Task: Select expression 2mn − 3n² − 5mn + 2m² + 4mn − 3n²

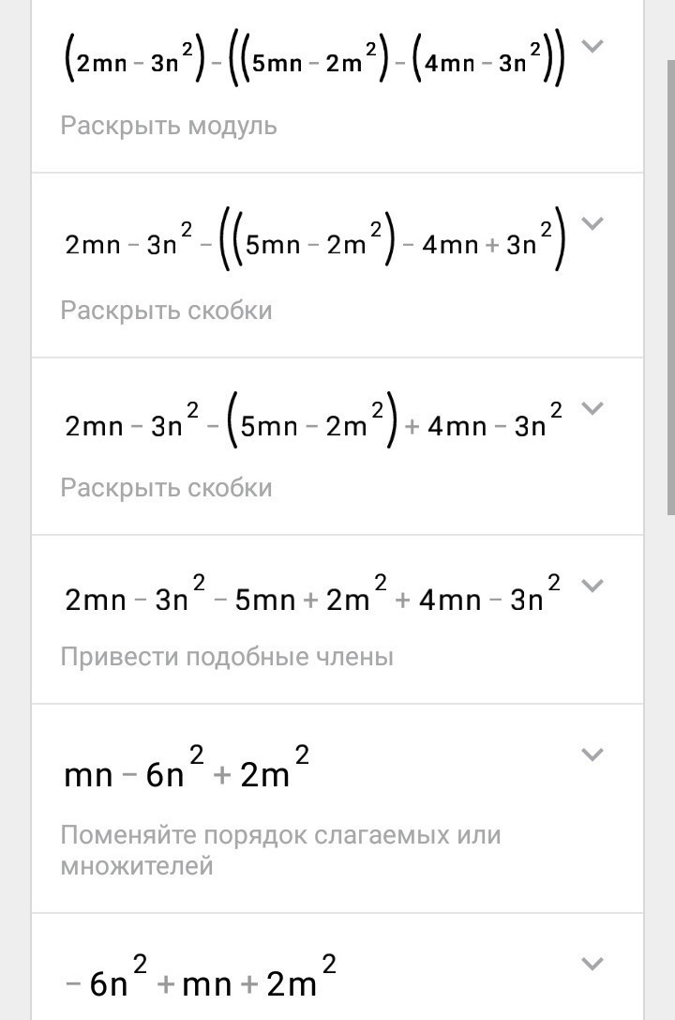Action: coord(312,594)
